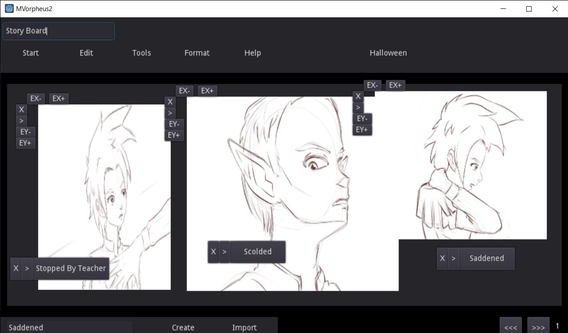Click EY+ to extend the first panel downward

tap(25, 143)
